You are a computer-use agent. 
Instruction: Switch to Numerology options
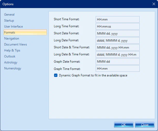point(13,68)
